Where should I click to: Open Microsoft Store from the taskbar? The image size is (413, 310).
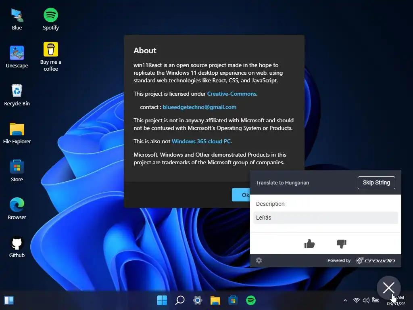pos(233,300)
